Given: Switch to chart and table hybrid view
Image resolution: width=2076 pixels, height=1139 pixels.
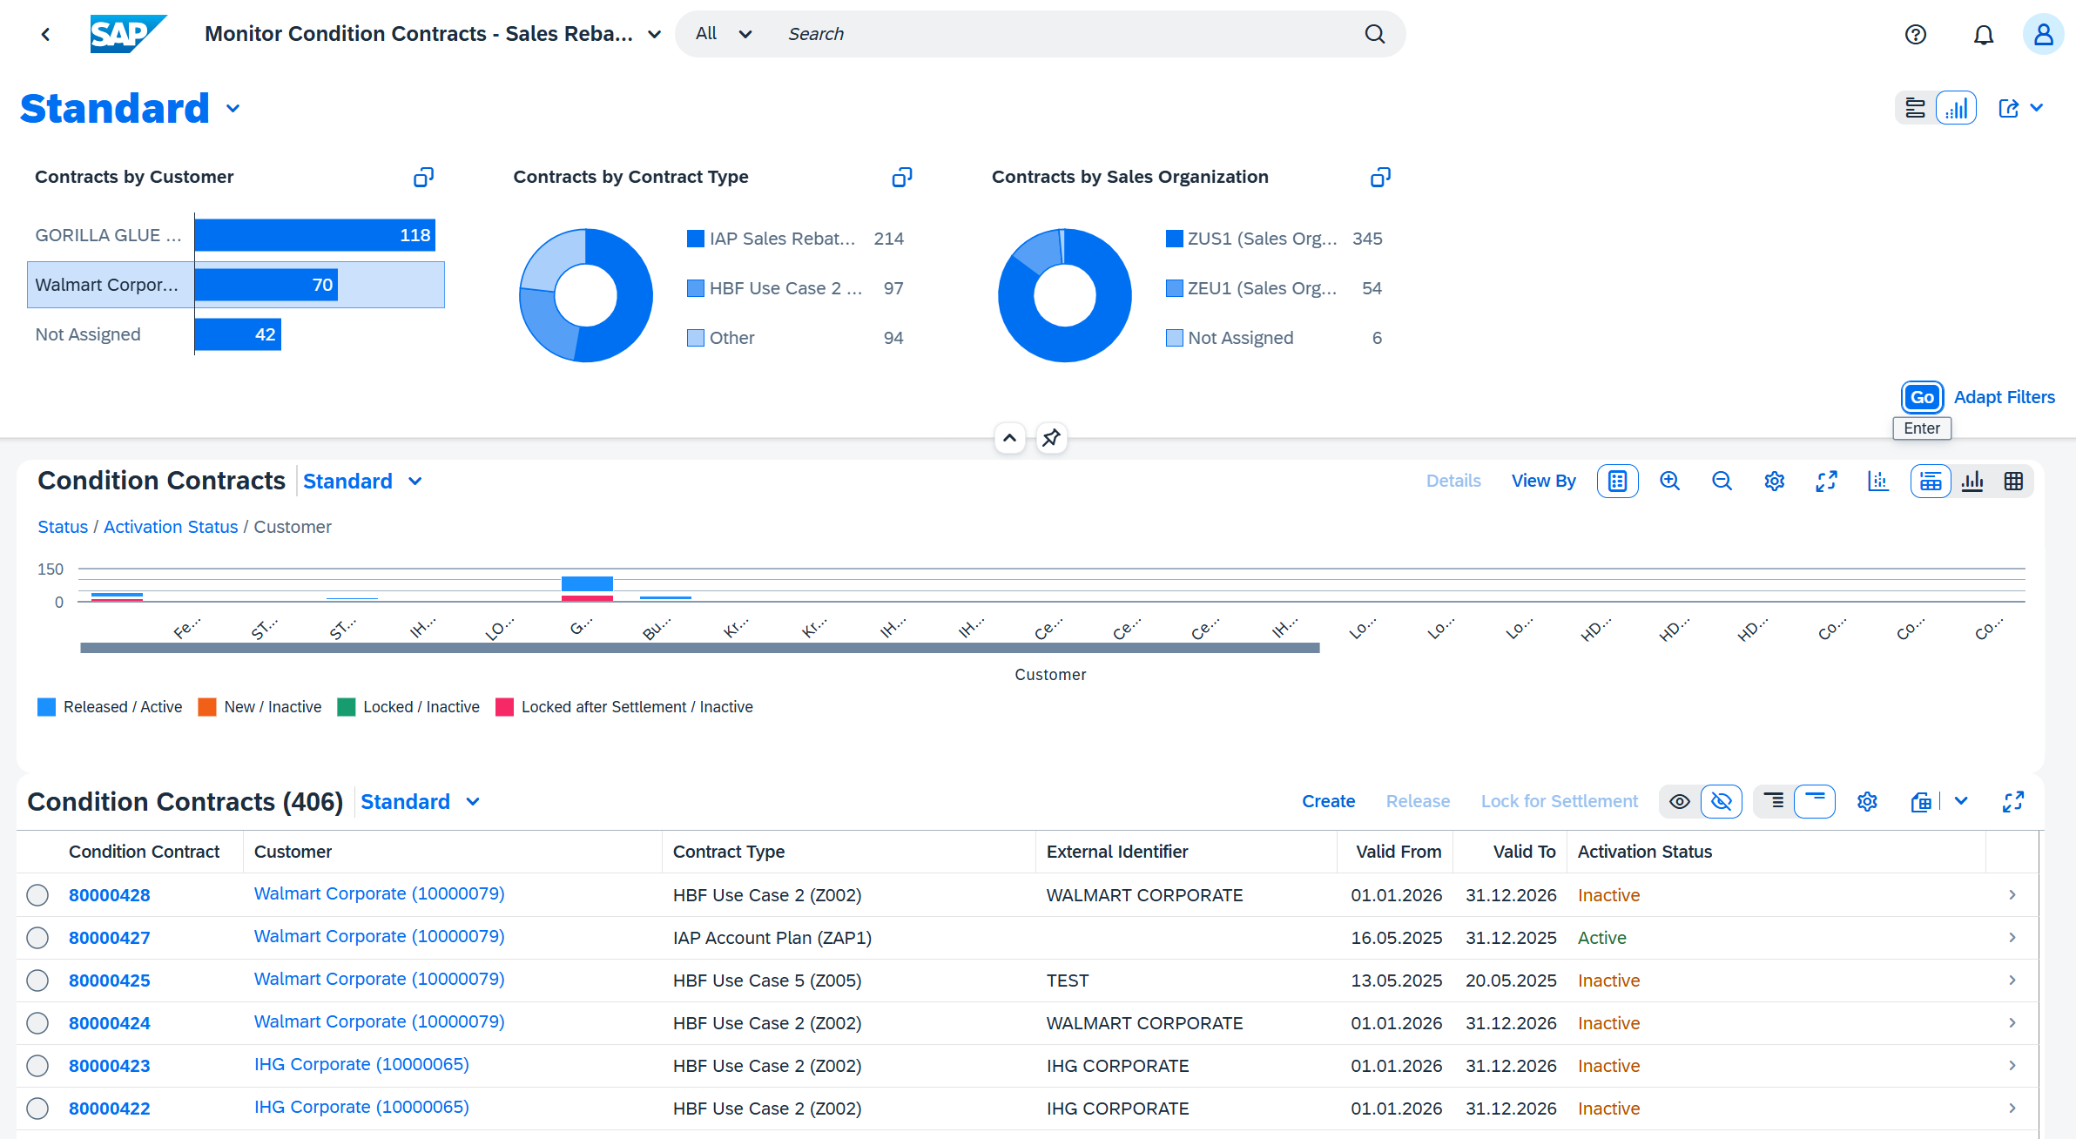Looking at the screenshot, I should point(1931,482).
